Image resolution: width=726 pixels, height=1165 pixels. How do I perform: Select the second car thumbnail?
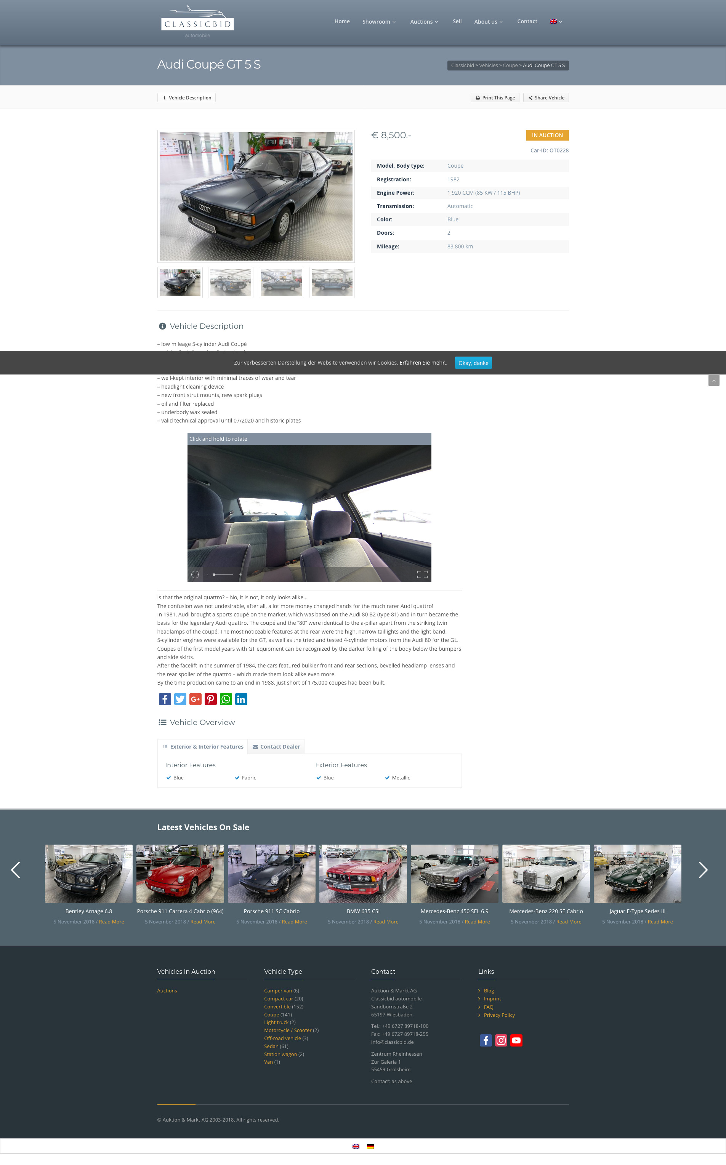231,282
